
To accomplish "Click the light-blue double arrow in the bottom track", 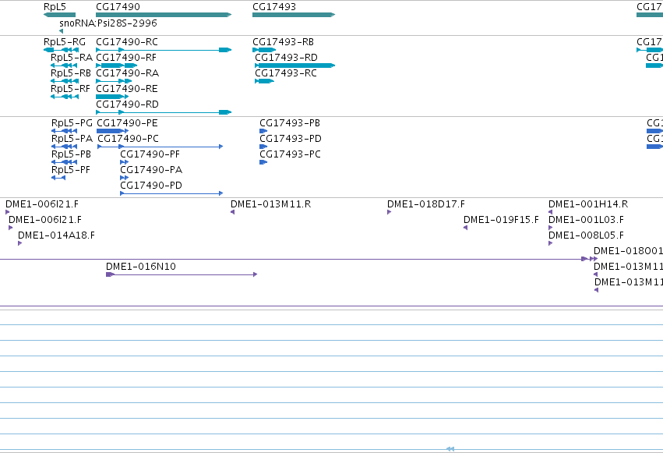I will coord(450,449).
